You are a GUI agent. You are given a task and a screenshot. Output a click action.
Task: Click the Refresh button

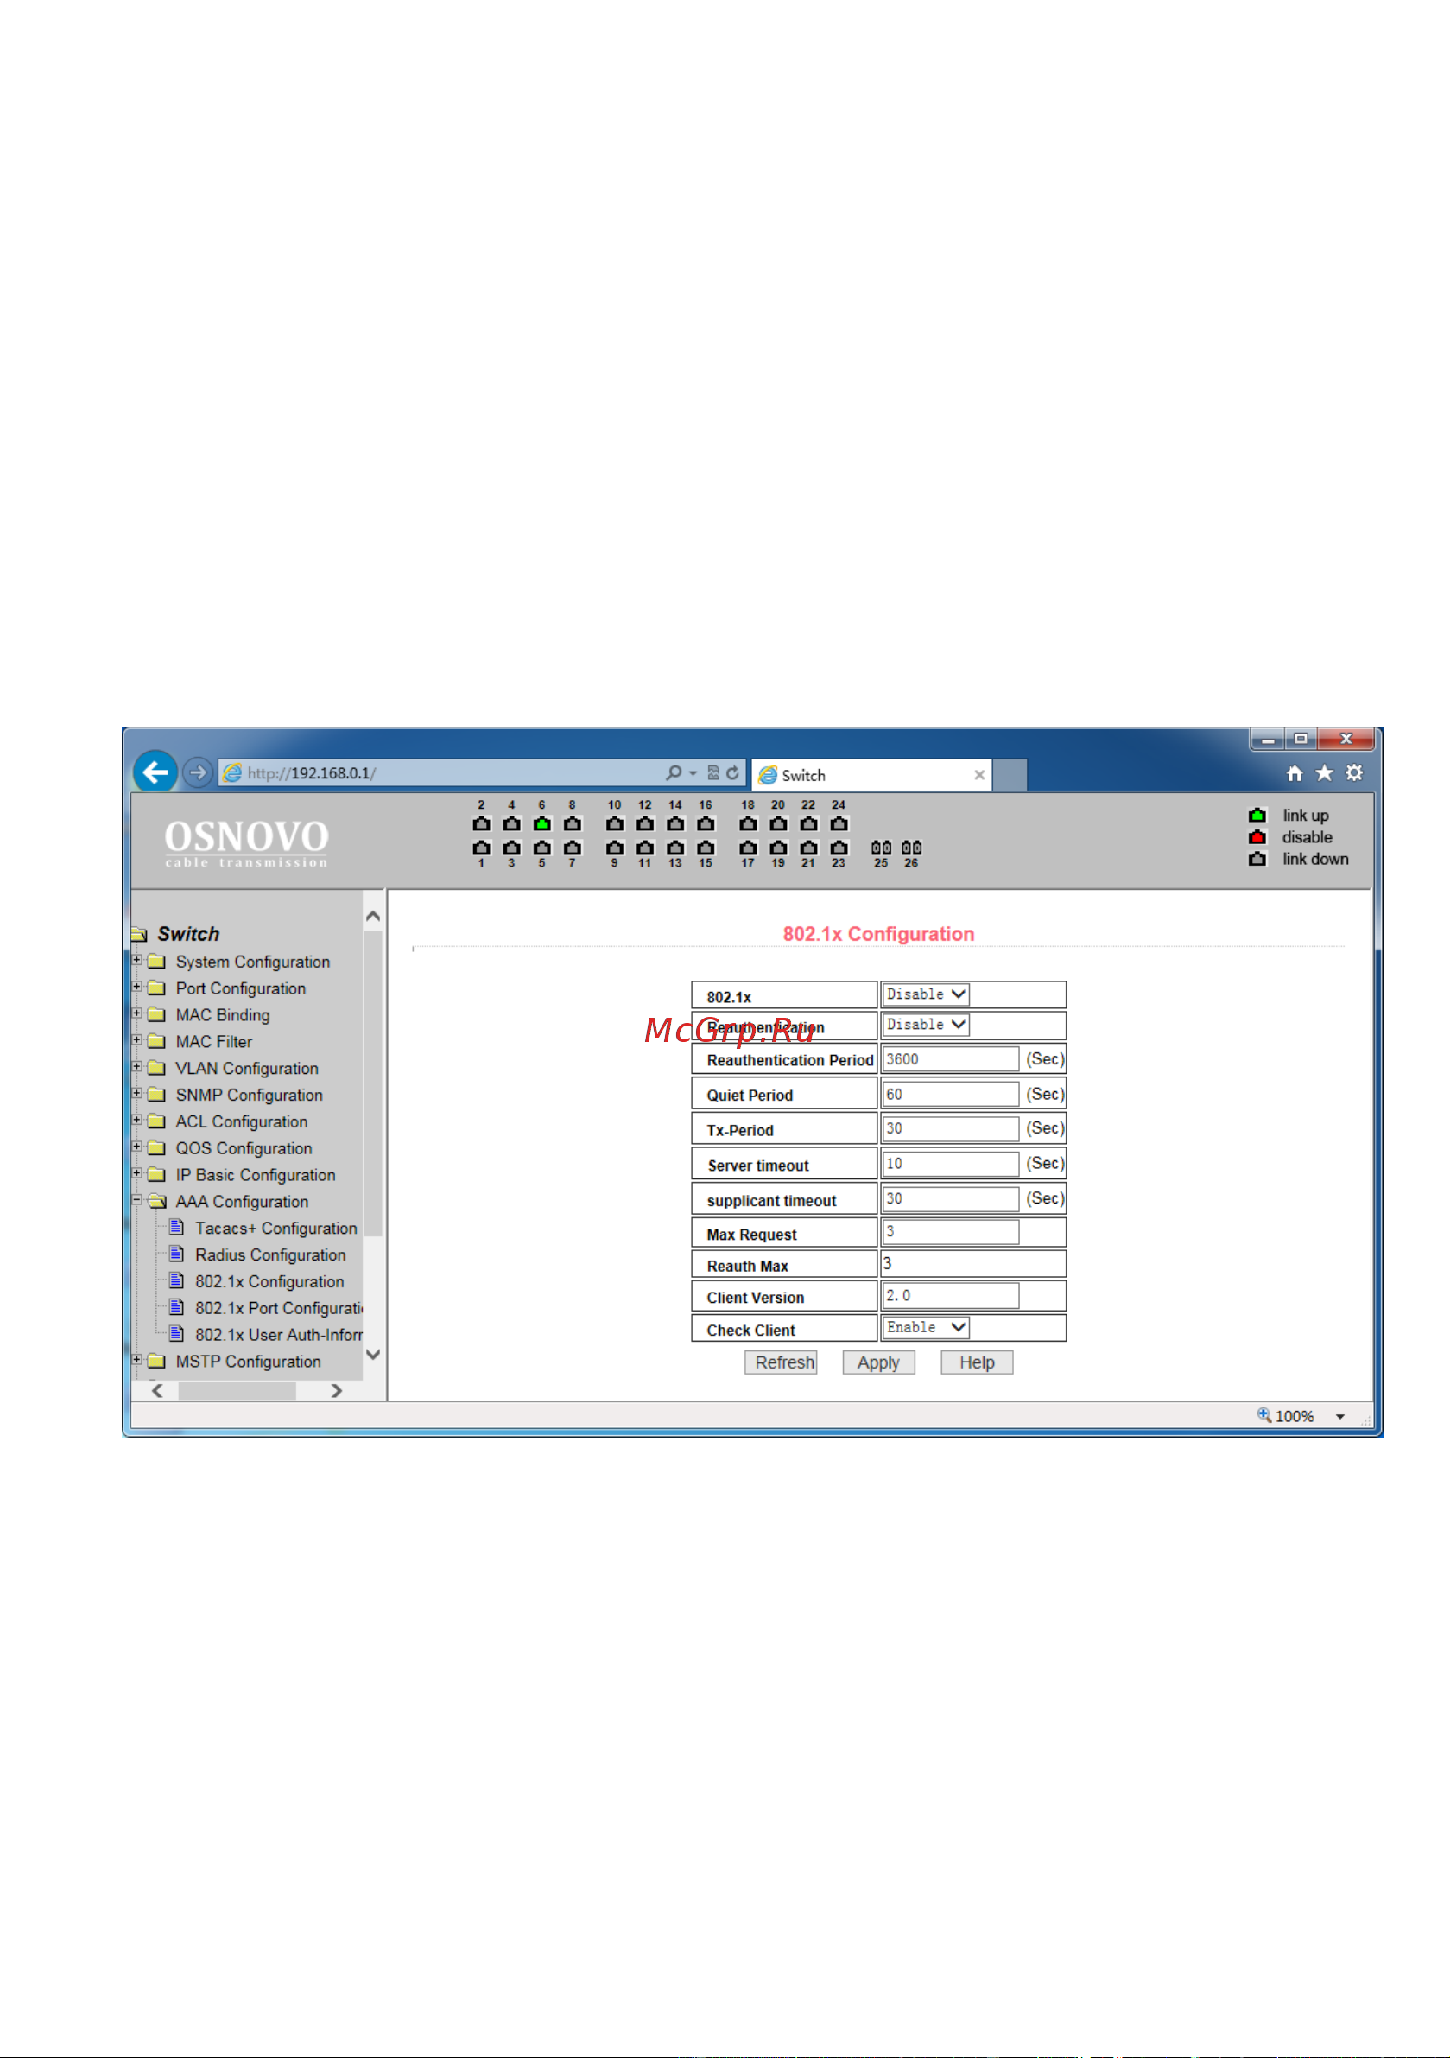tap(781, 1363)
